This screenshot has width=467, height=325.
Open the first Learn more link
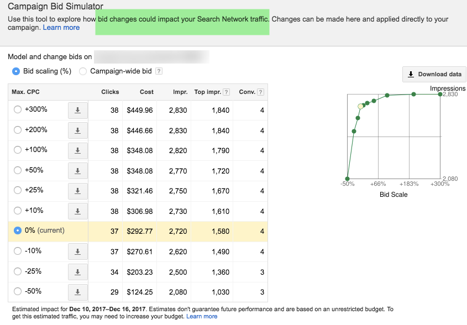(x=61, y=27)
